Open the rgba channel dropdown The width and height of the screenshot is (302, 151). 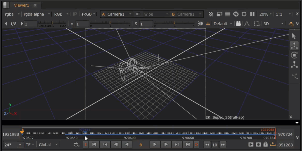pyautogui.click(x=12, y=14)
